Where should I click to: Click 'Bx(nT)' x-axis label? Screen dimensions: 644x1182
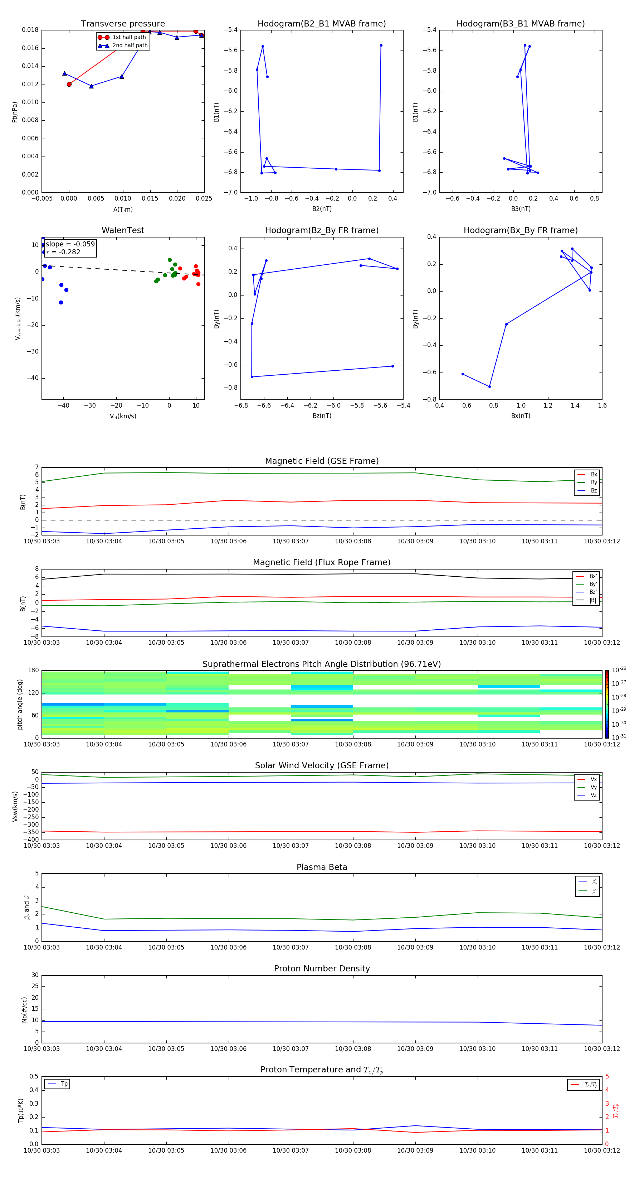pos(521,416)
